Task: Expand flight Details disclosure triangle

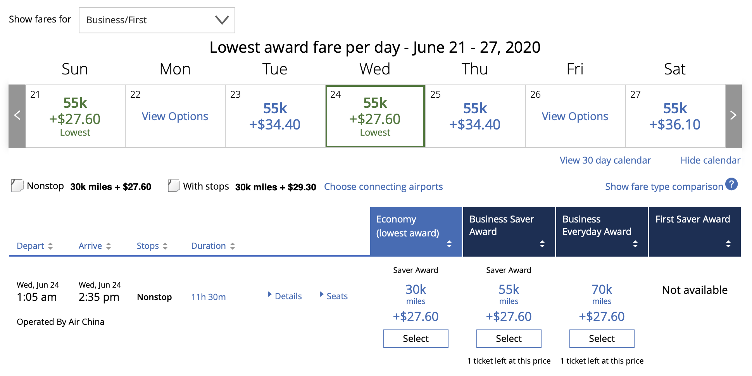Action: pyautogui.click(x=270, y=295)
